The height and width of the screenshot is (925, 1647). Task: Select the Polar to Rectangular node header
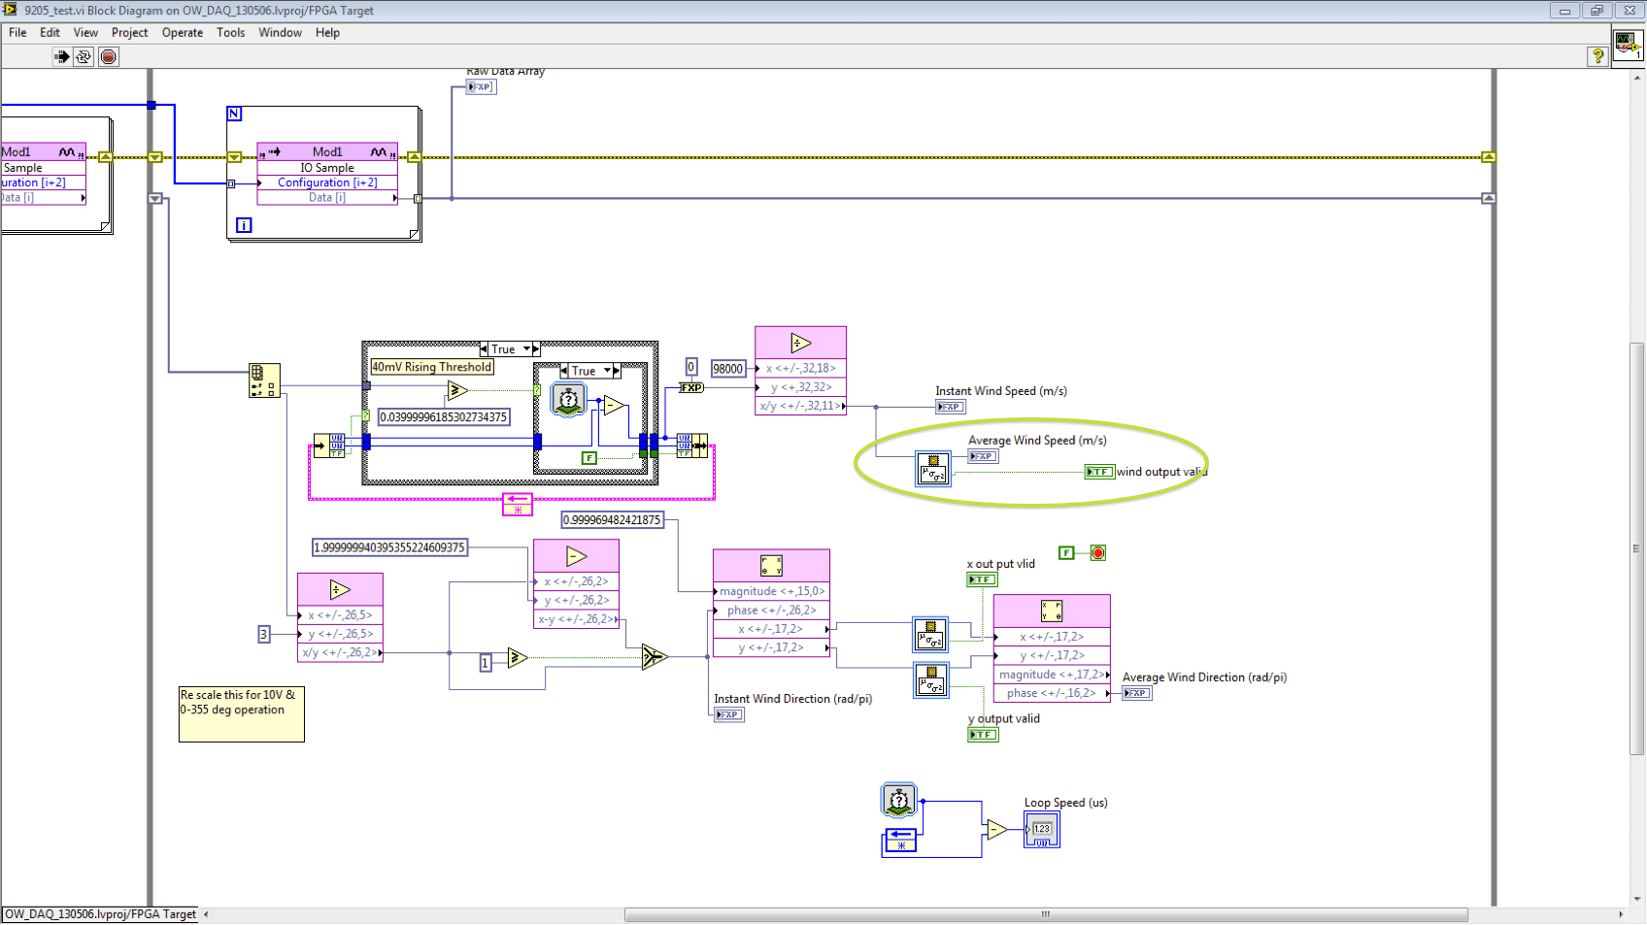pos(771,566)
